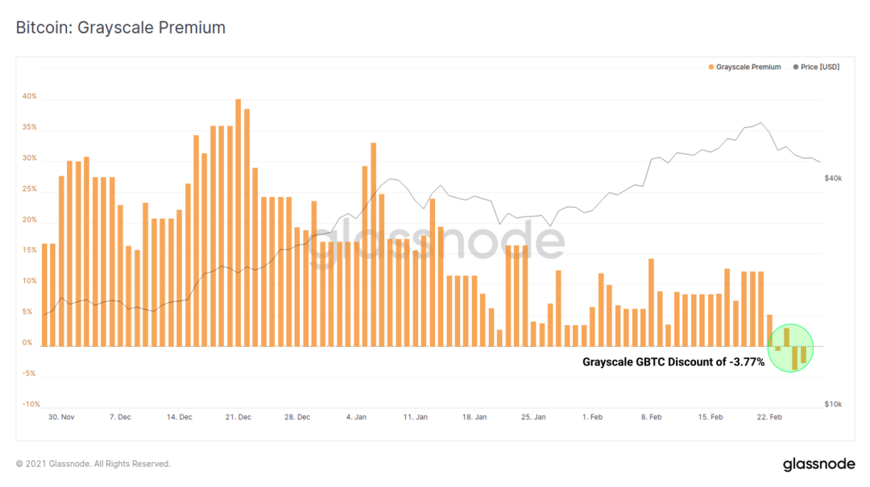Image resolution: width=870 pixels, height=487 pixels.
Task: Select the Grayscale GBTC Discount of -3.77% annotation
Action: 673,362
